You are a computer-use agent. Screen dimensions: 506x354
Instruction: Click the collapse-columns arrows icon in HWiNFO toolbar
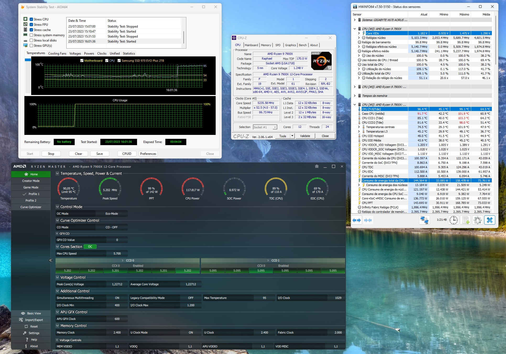(368, 220)
